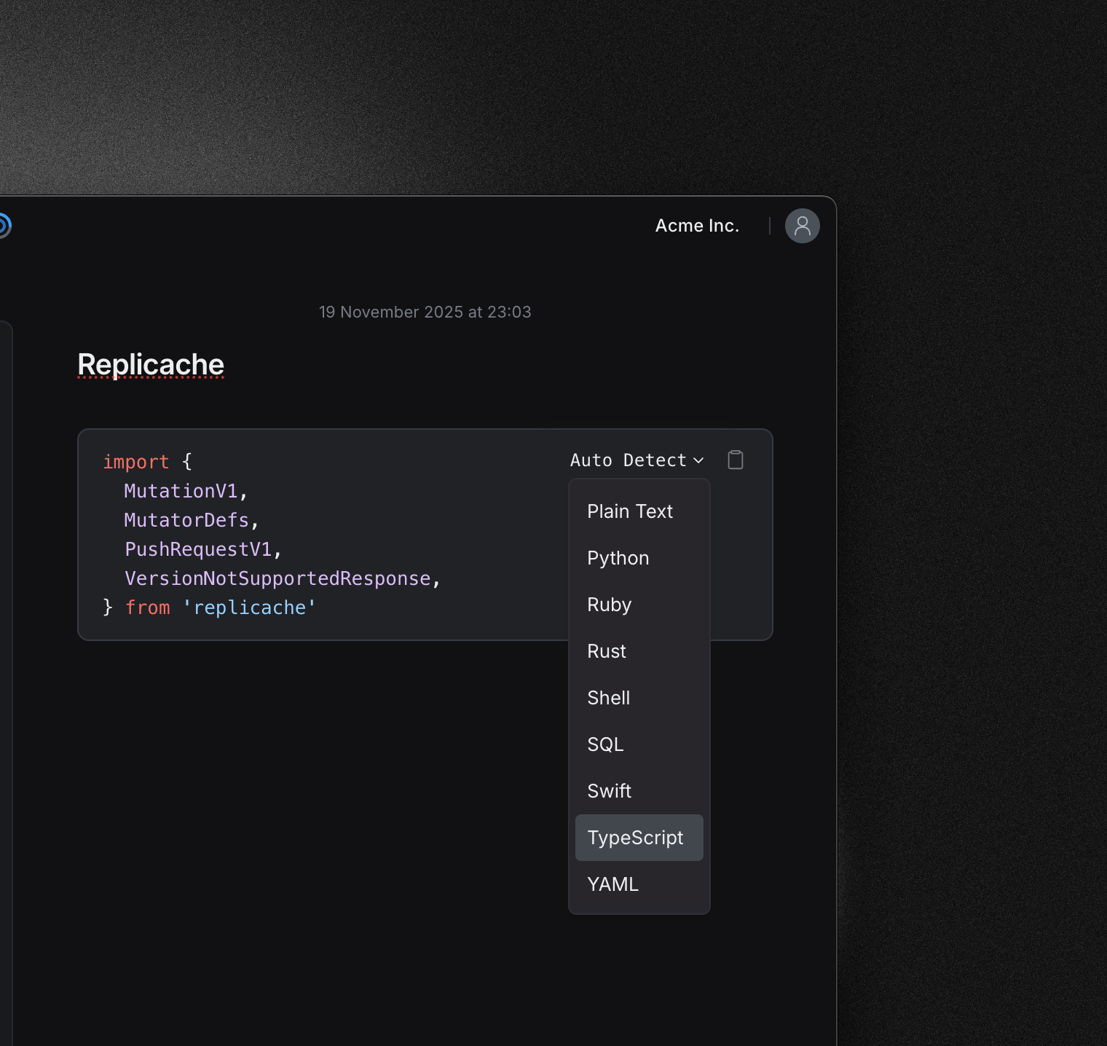
Task: Click the blue app logo icon
Action: coord(4,226)
